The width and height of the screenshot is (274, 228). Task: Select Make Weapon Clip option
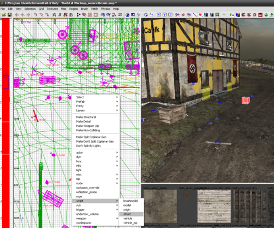[96, 126]
